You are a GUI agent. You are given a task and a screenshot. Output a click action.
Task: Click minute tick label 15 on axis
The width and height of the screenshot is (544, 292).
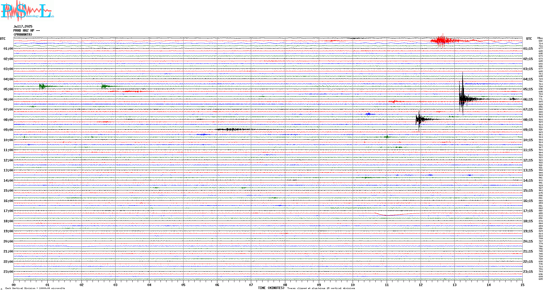point(522,285)
